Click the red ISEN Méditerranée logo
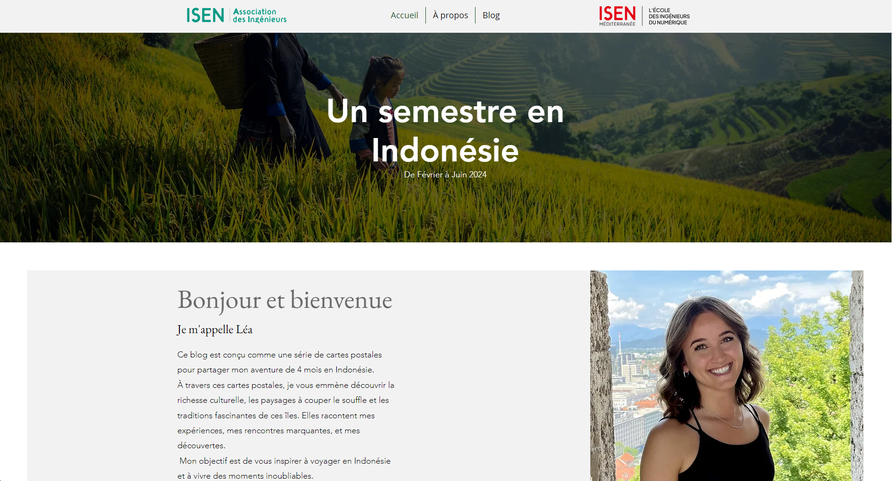892x481 pixels. tap(617, 16)
